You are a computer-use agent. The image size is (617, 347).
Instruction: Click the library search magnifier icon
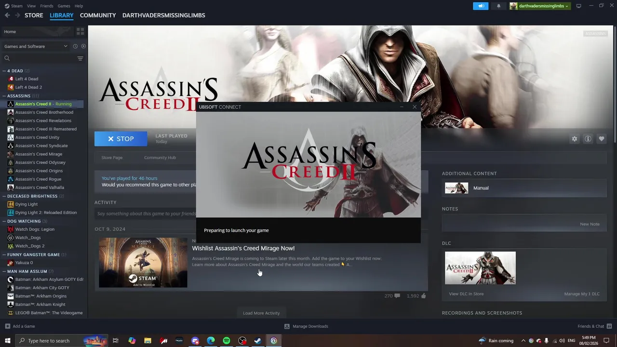7,58
